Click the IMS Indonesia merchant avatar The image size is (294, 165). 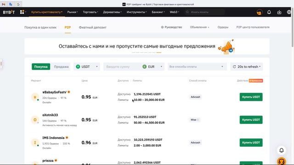pyautogui.click(x=35, y=143)
